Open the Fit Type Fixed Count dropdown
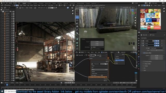This screenshot has width=166, height=93. 157,48
